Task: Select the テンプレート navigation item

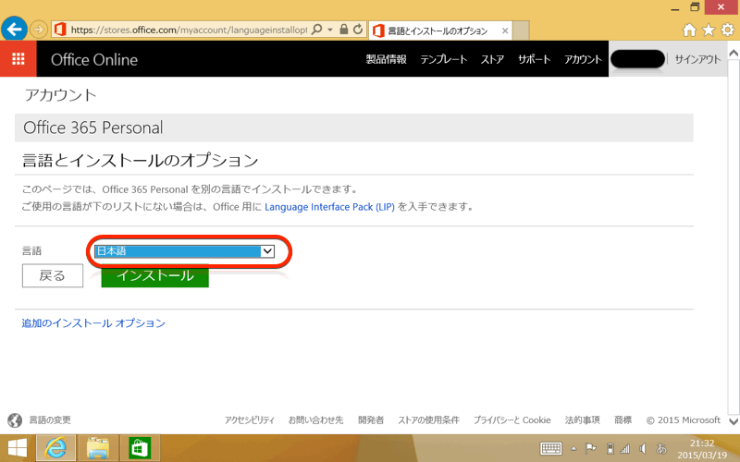Action: point(443,59)
